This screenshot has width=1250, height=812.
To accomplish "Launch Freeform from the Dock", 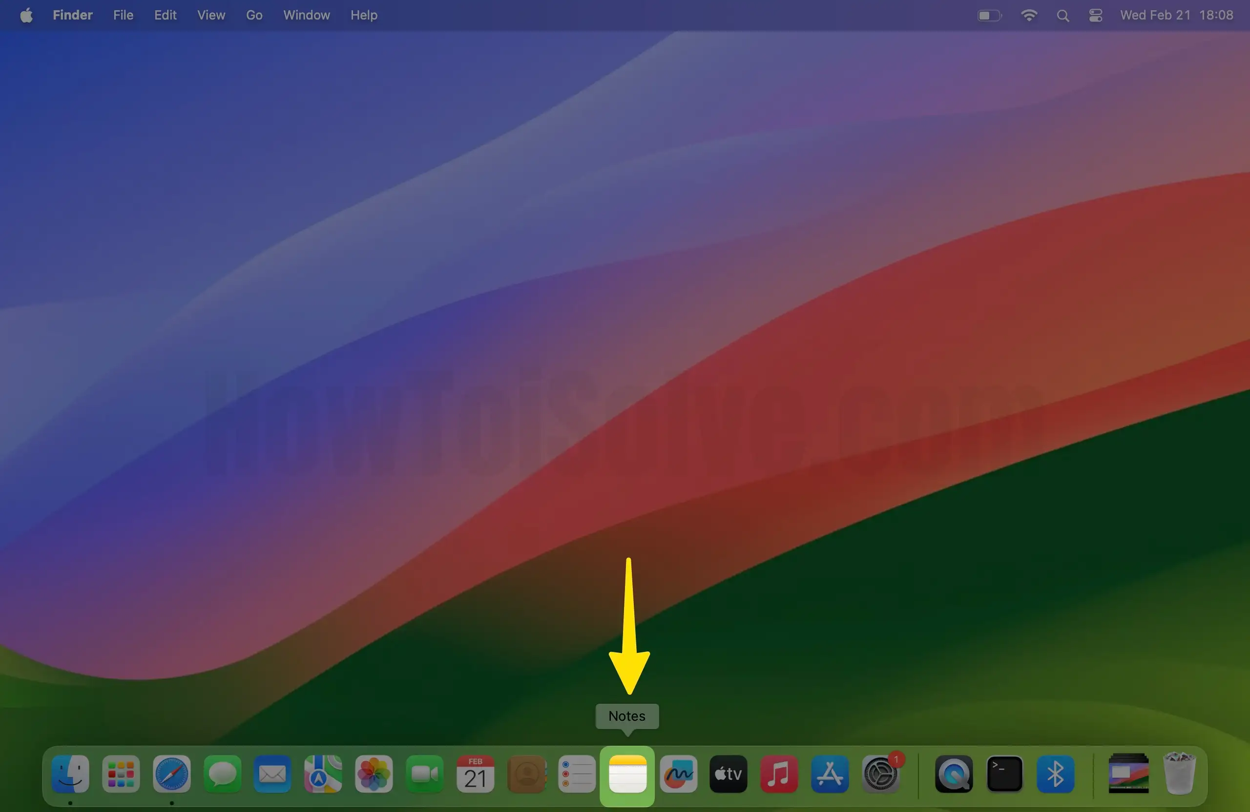I will [x=678, y=774].
